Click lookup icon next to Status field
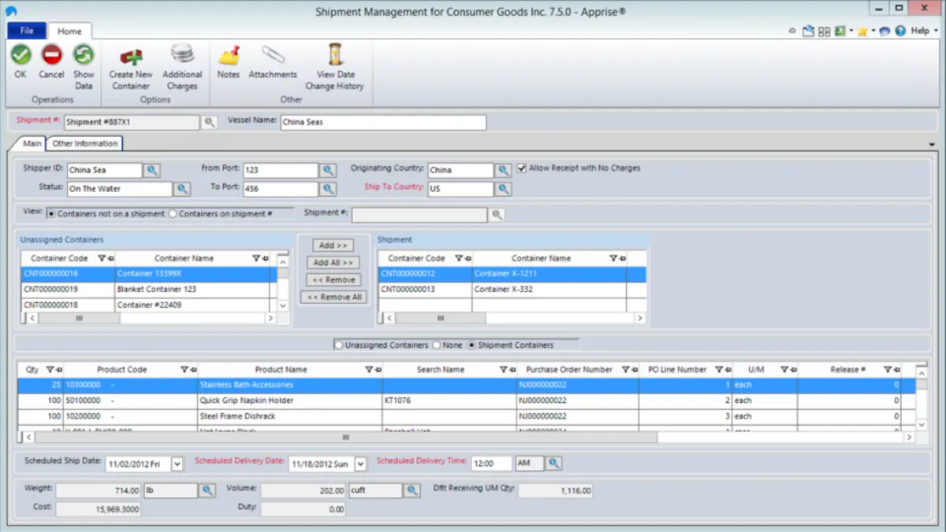 coord(182,189)
